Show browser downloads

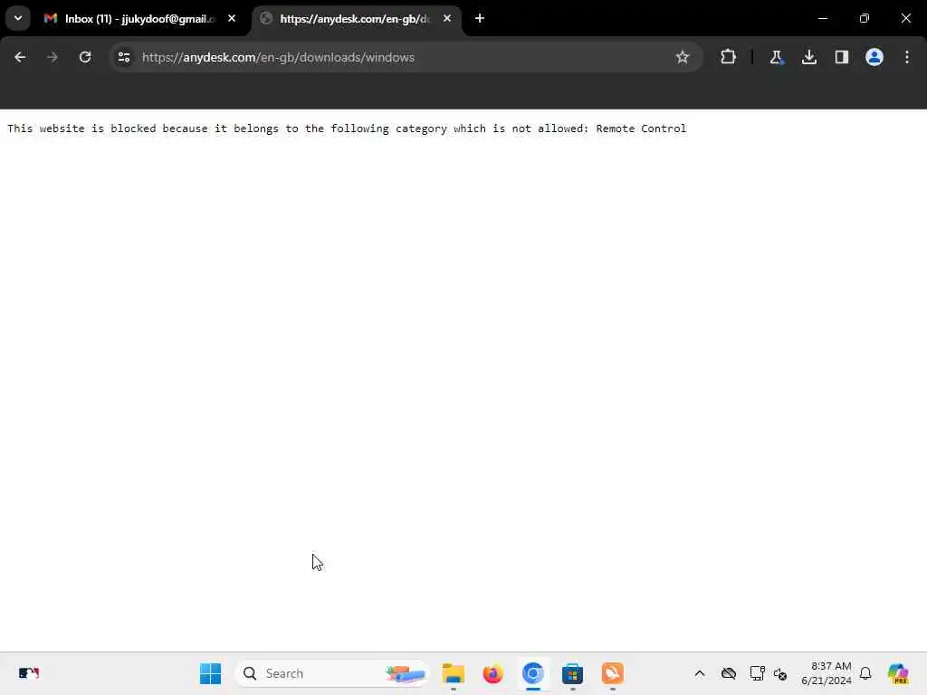tap(808, 57)
